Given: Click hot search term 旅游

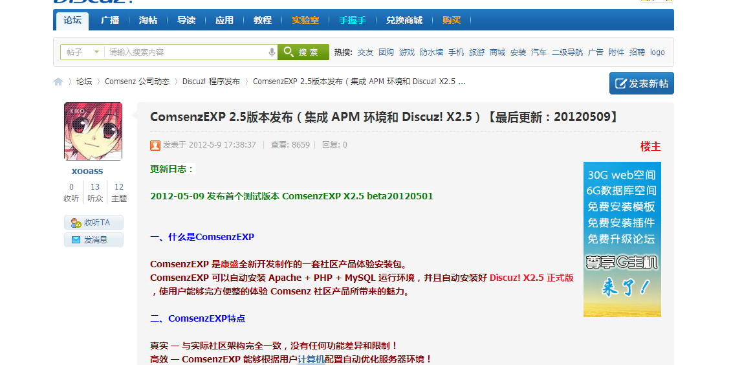Looking at the screenshot, I should 477,52.
